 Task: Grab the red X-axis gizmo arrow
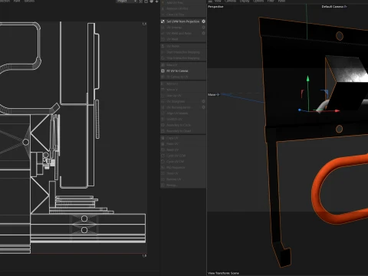click(x=337, y=110)
